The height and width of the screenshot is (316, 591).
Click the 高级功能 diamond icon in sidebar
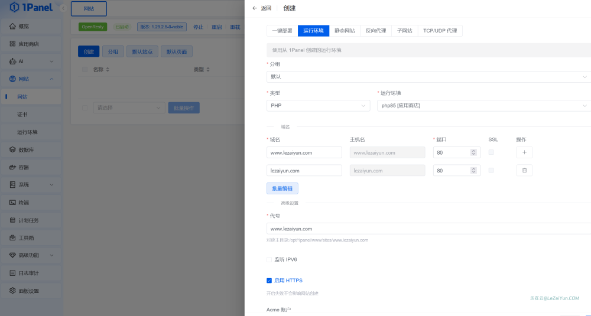12,255
